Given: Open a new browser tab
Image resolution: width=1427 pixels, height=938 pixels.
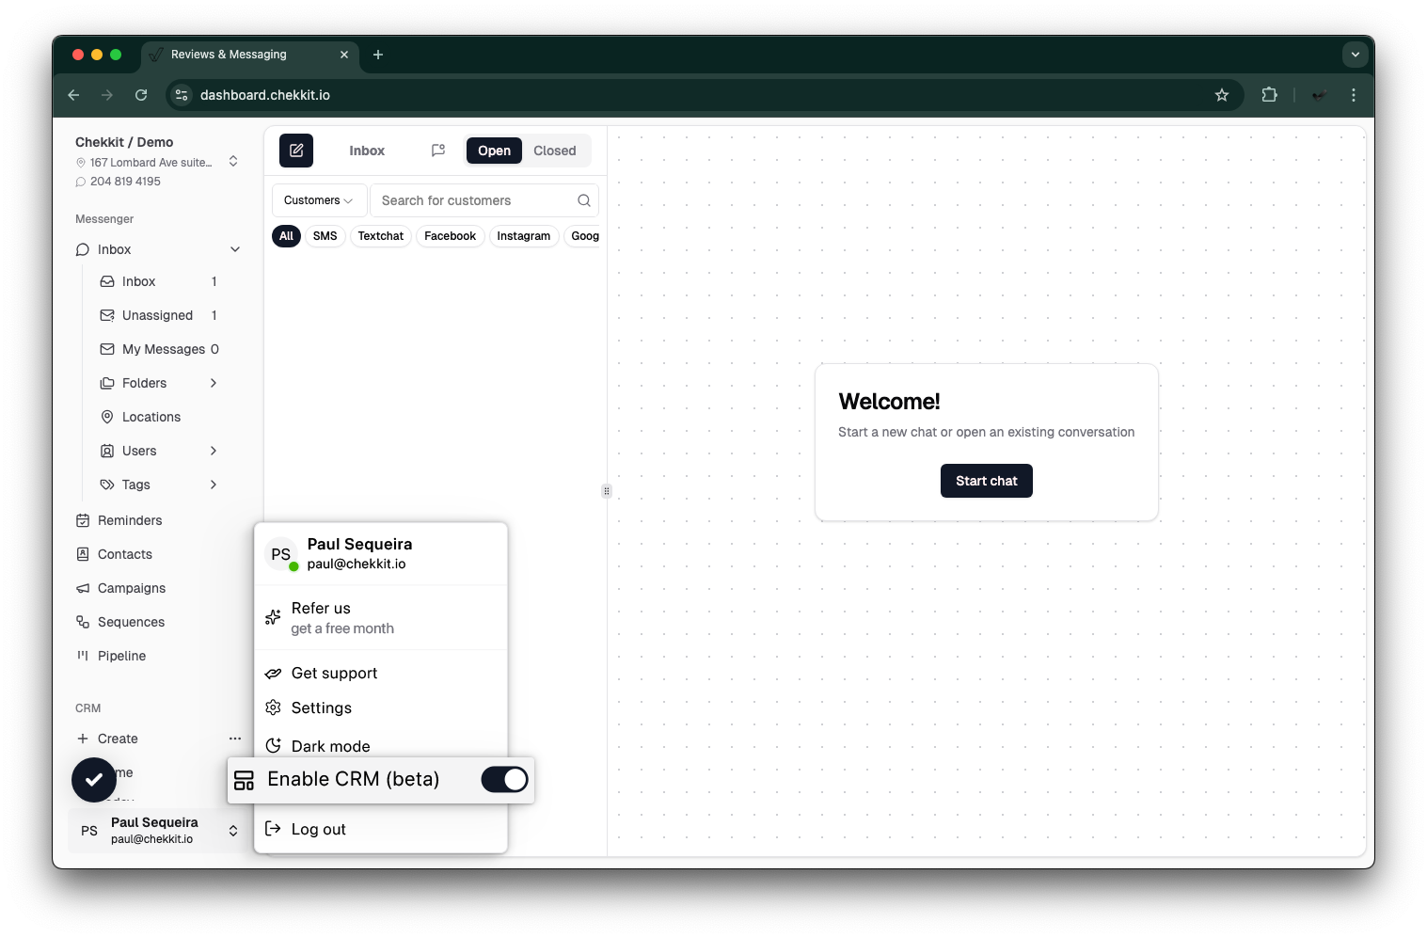Looking at the screenshot, I should 378,55.
